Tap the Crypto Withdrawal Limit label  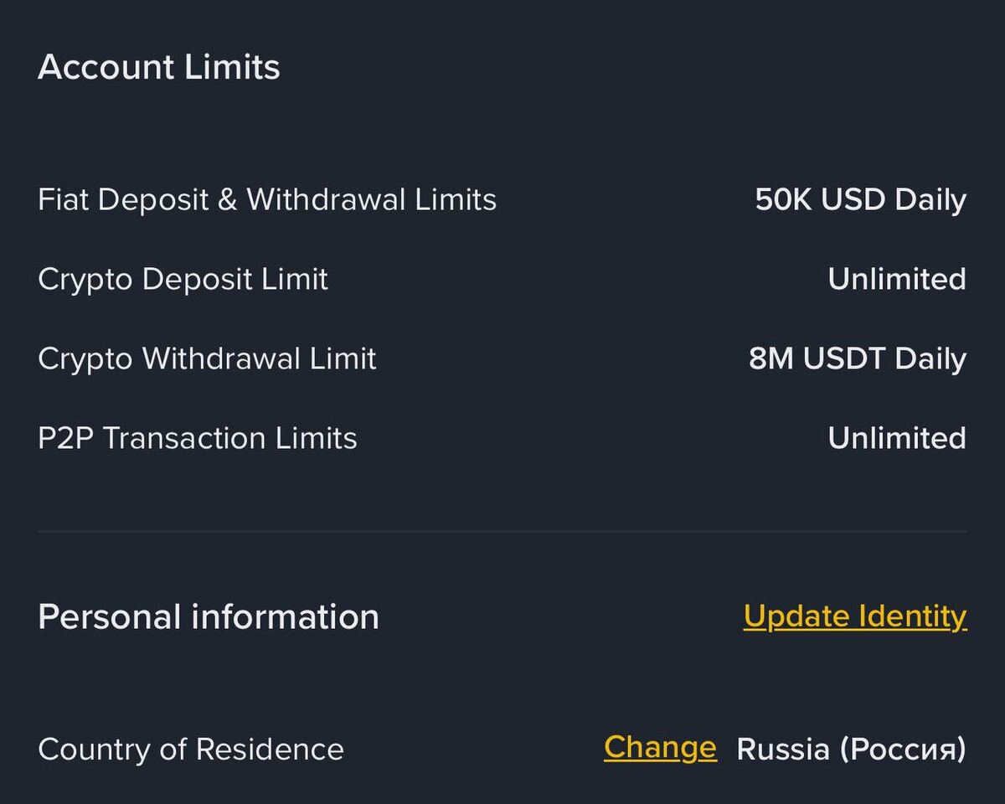coord(207,359)
